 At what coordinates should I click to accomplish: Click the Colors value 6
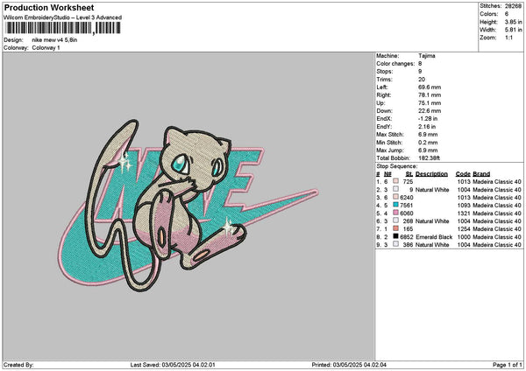pyautogui.click(x=507, y=14)
